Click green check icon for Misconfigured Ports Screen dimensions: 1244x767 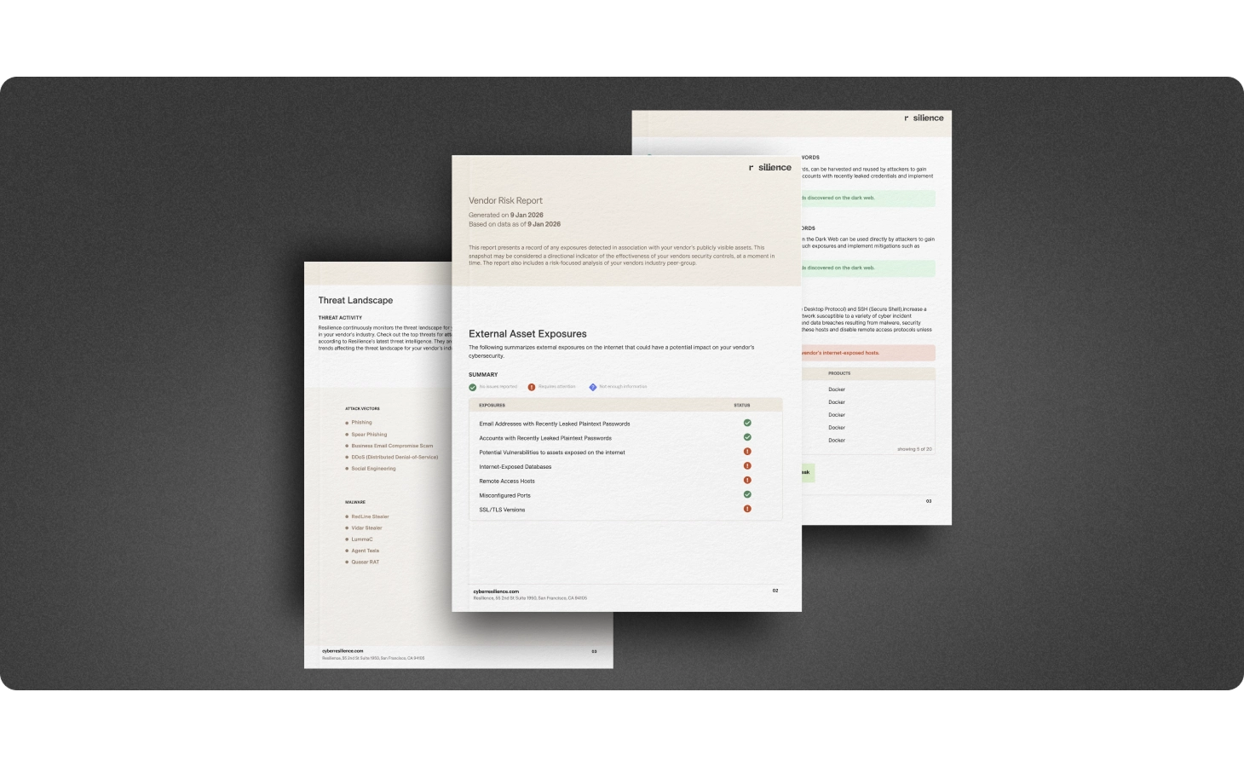pos(747,494)
